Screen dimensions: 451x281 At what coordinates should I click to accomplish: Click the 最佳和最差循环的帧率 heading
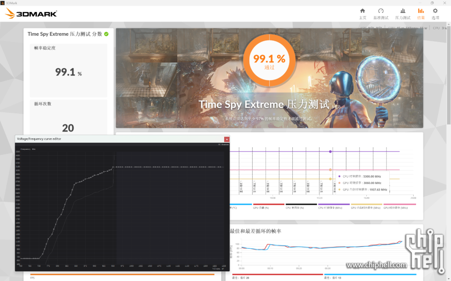pyautogui.click(x=255, y=231)
